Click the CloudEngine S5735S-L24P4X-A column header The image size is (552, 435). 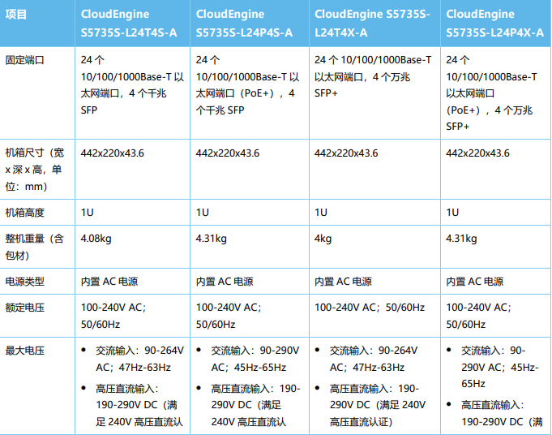(x=493, y=24)
